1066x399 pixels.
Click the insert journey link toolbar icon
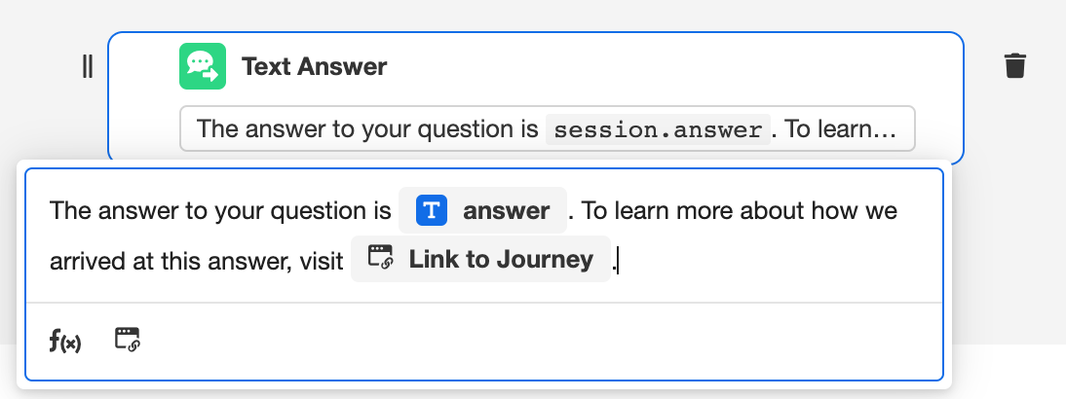click(128, 341)
